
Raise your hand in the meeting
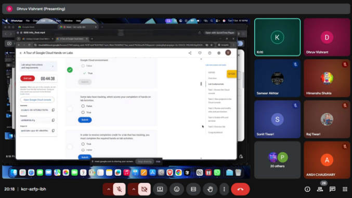[x=210, y=189]
